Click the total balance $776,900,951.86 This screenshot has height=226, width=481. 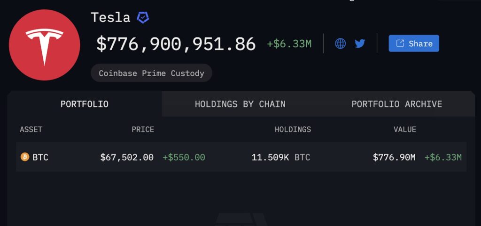point(176,44)
